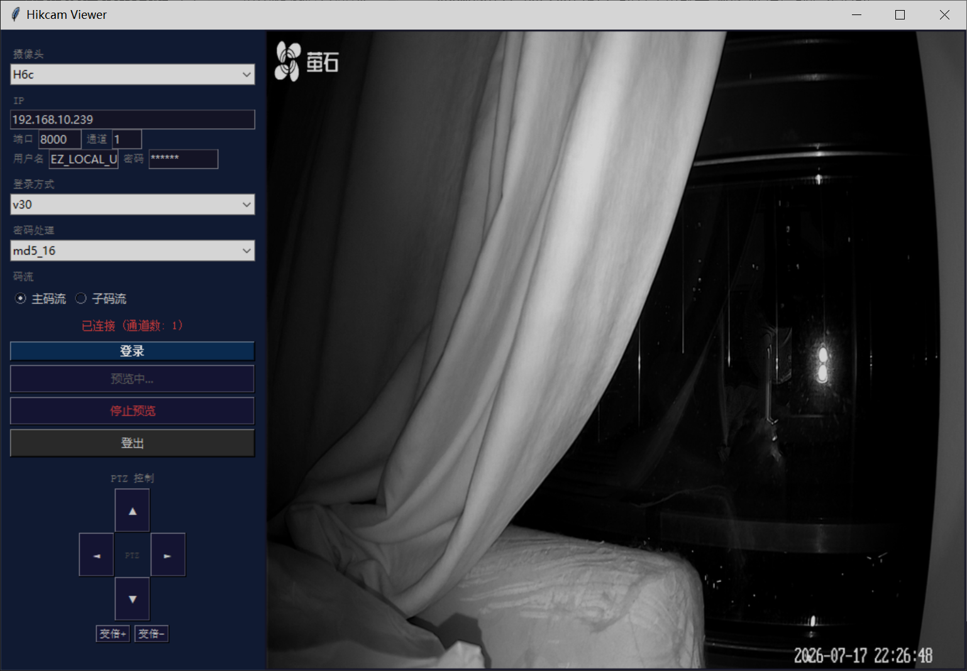The image size is (967, 671).
Task: Click the 登出 logout button
Action: coord(132,443)
